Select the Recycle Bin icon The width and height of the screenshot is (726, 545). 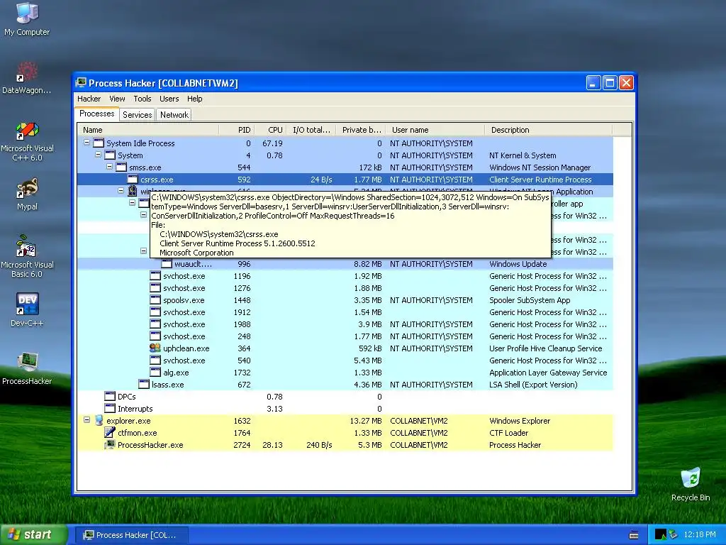pyautogui.click(x=691, y=485)
